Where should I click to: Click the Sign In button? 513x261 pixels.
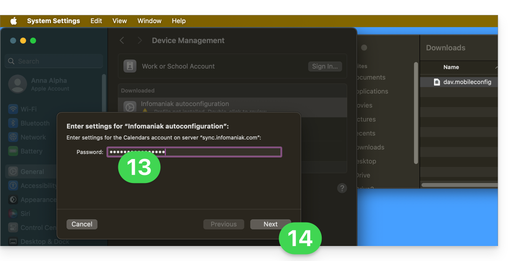tap(325, 66)
